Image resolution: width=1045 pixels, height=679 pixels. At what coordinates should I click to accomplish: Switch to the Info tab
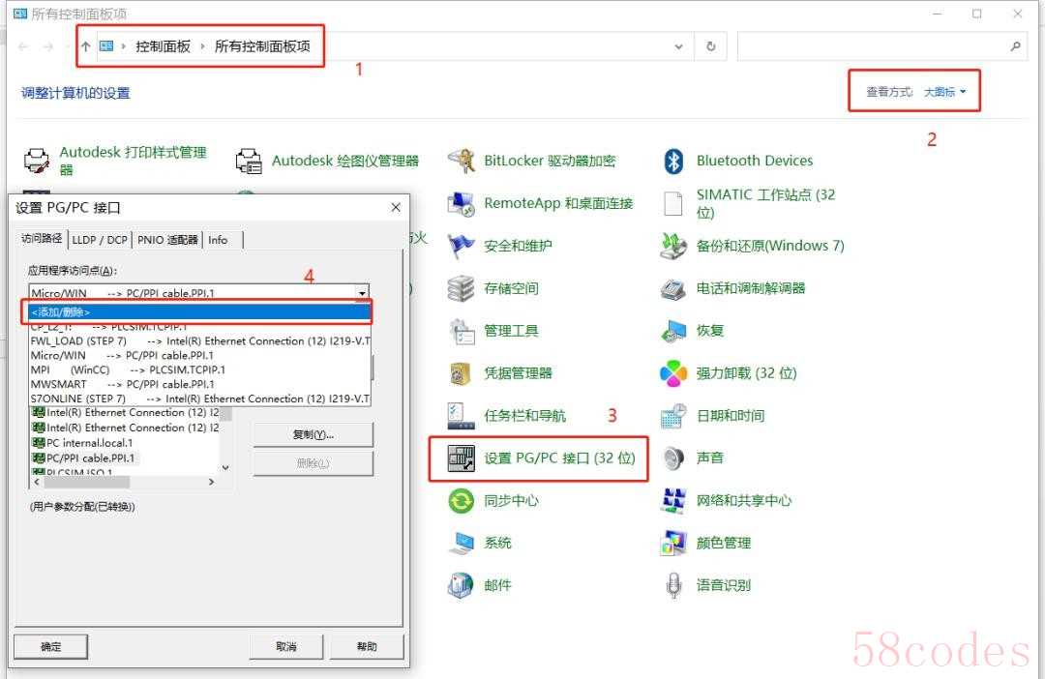(x=218, y=240)
